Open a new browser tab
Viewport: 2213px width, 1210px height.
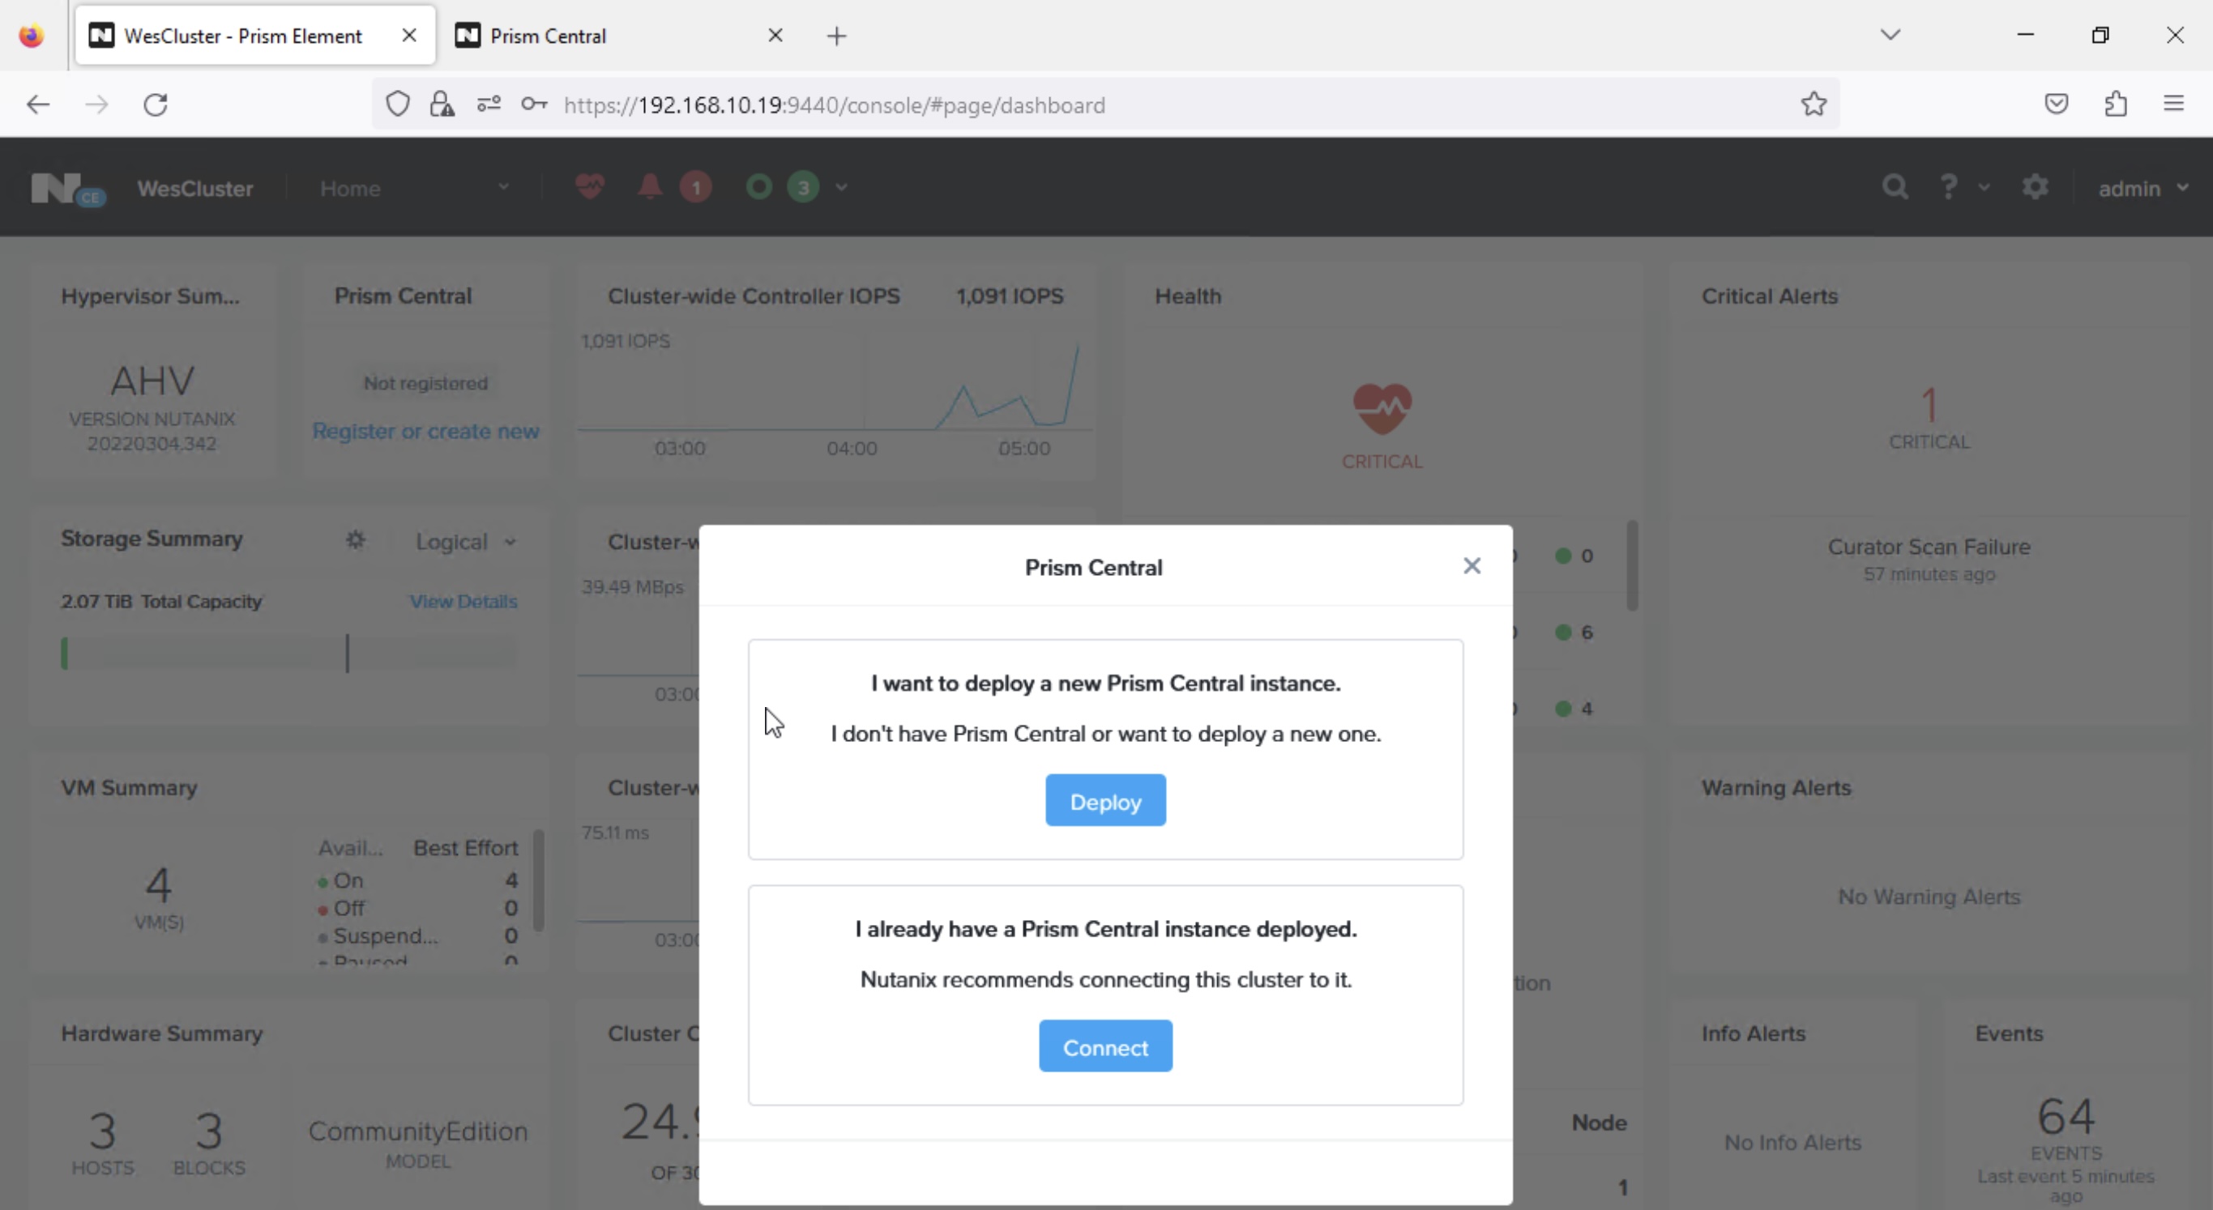click(x=836, y=35)
